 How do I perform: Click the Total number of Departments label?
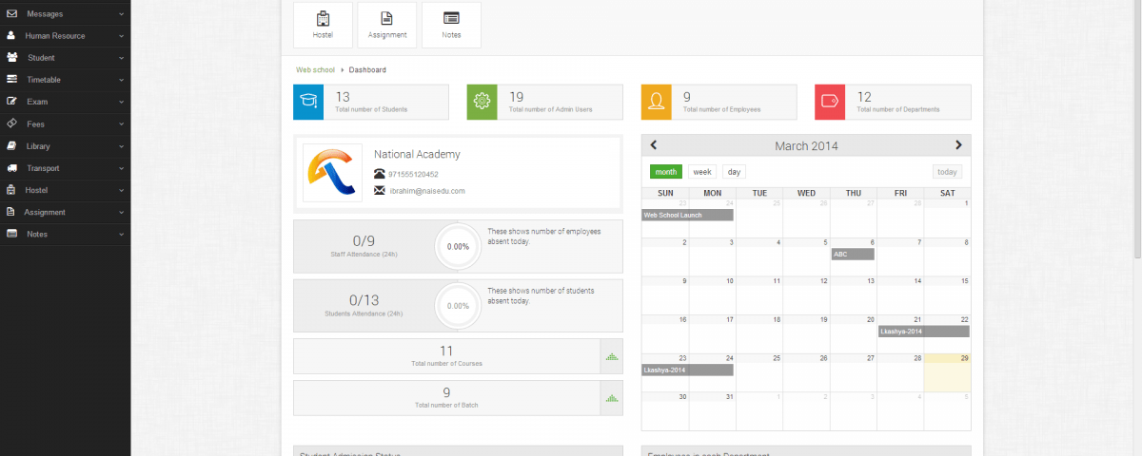898,110
